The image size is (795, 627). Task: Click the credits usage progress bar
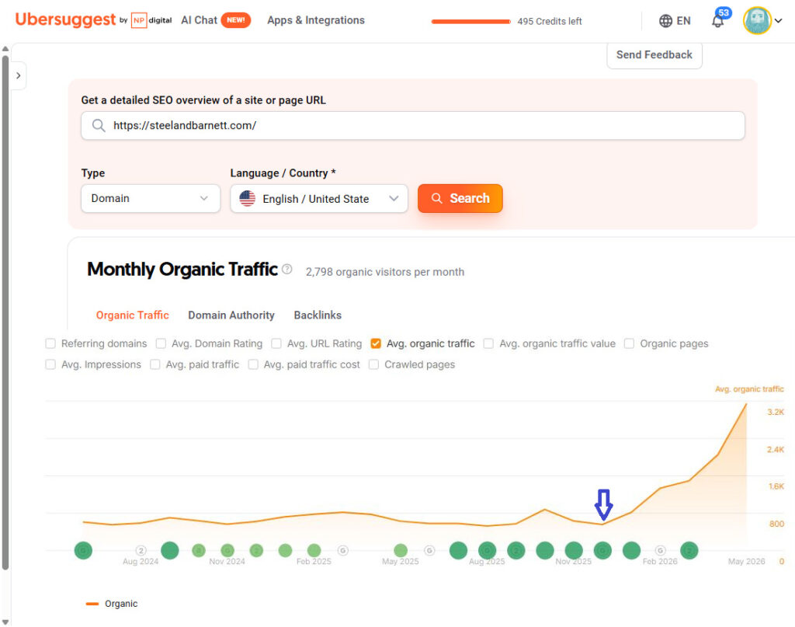(x=471, y=21)
